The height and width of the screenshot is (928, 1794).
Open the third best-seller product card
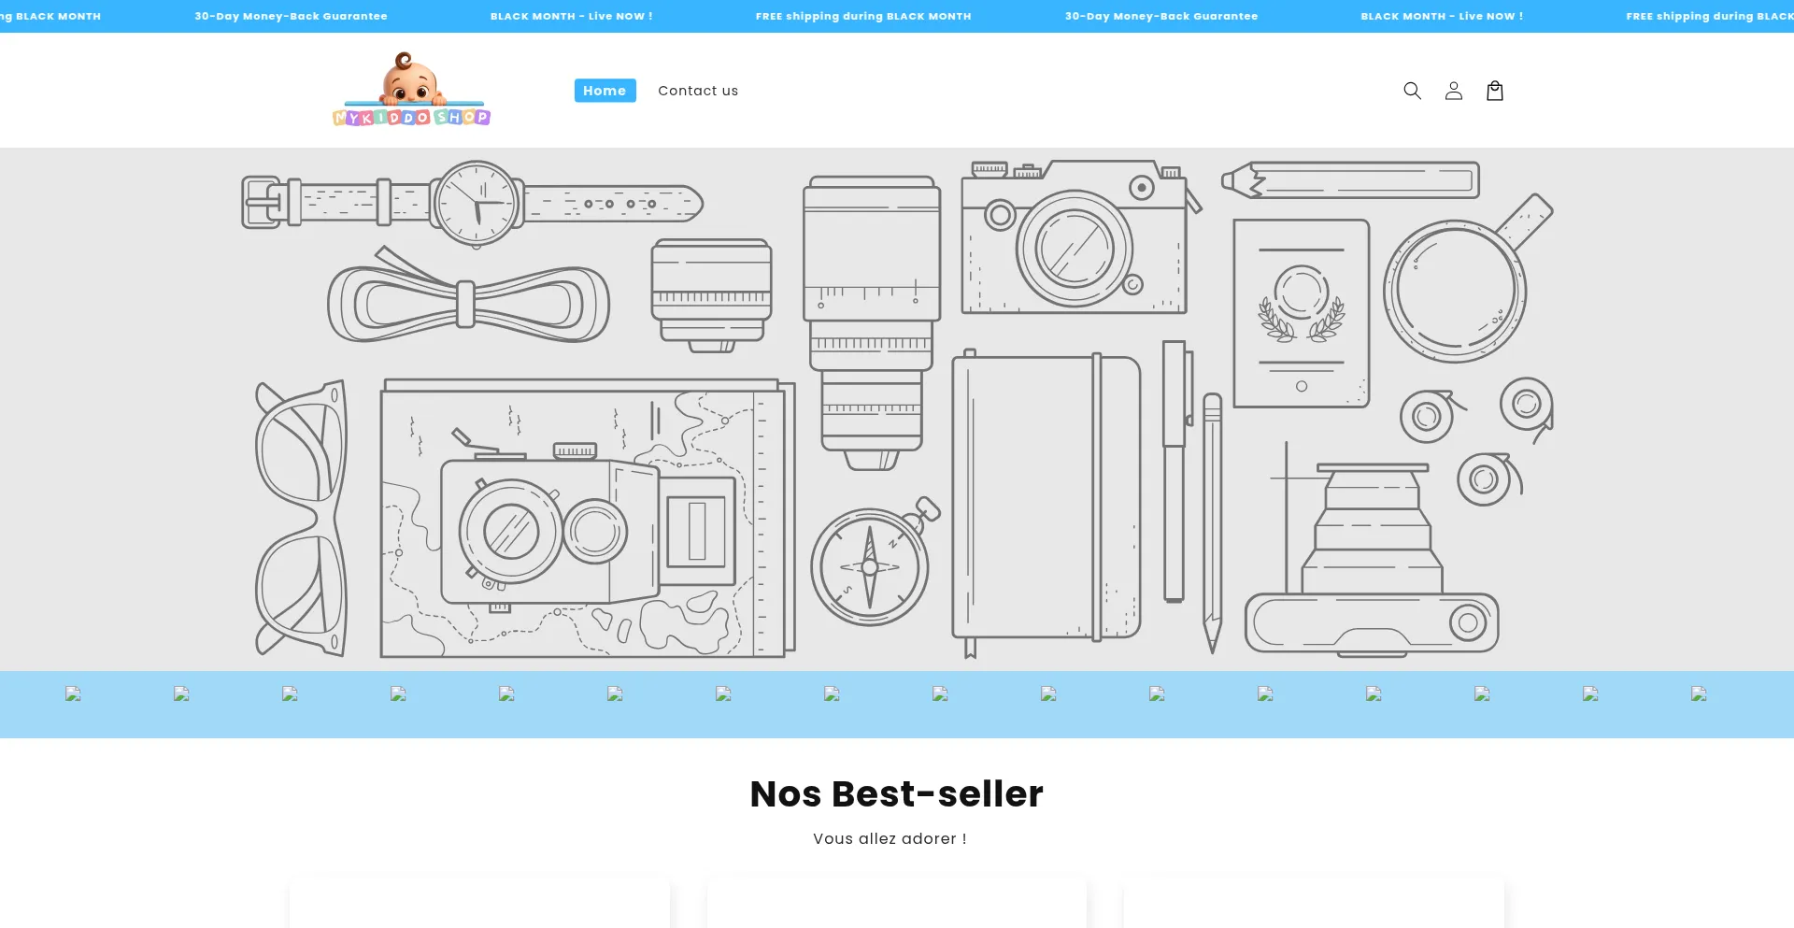1313,903
